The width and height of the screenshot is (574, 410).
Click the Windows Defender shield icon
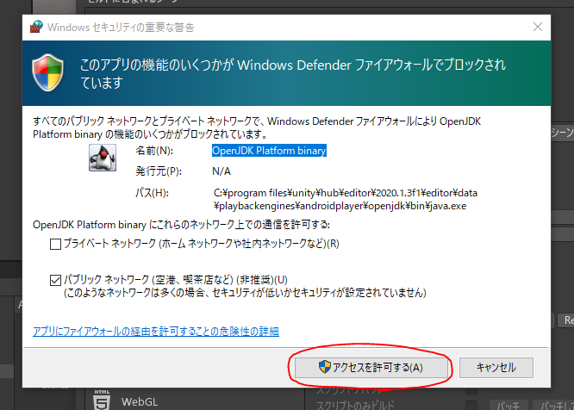tap(48, 72)
